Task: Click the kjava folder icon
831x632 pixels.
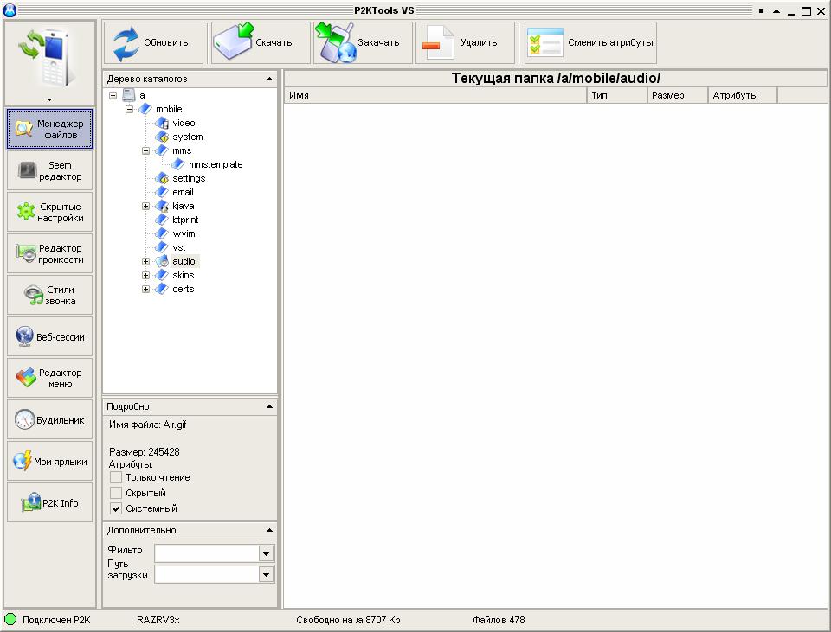Action: [162, 206]
